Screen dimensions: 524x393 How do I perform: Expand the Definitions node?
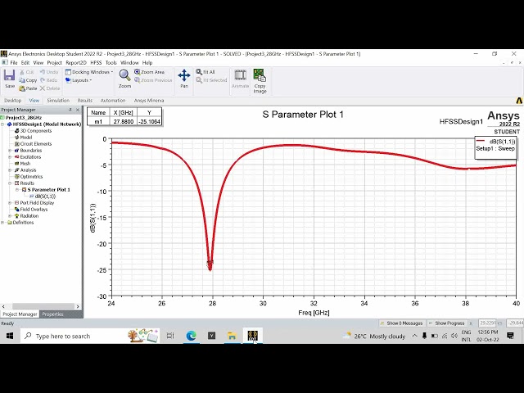(3, 222)
